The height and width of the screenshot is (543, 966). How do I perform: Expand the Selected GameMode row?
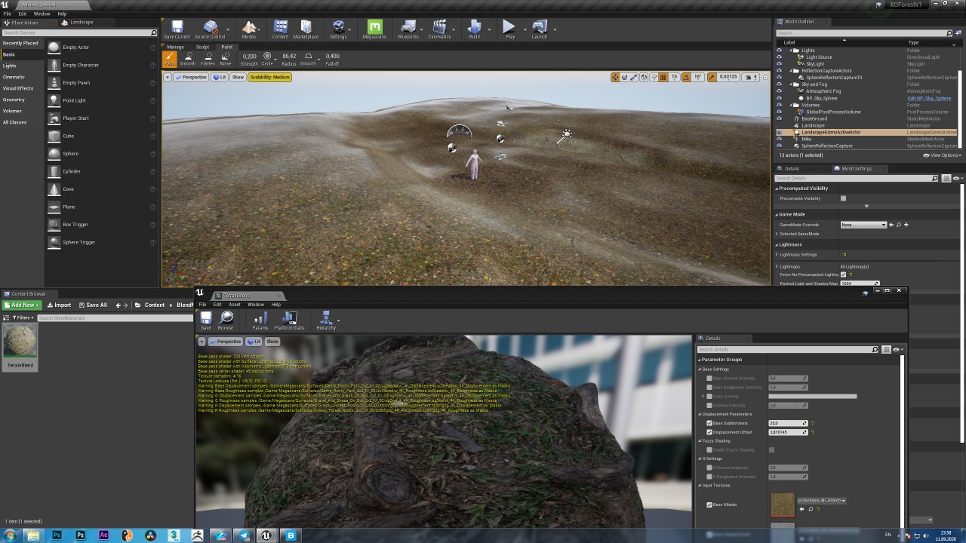click(x=777, y=234)
